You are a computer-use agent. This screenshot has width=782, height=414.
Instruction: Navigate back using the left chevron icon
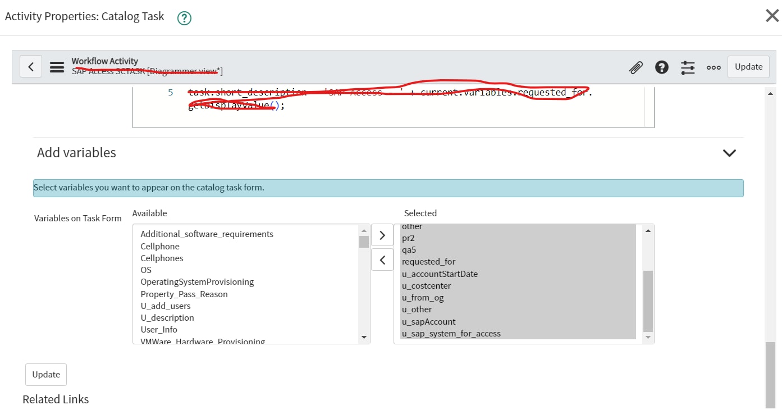tap(31, 66)
